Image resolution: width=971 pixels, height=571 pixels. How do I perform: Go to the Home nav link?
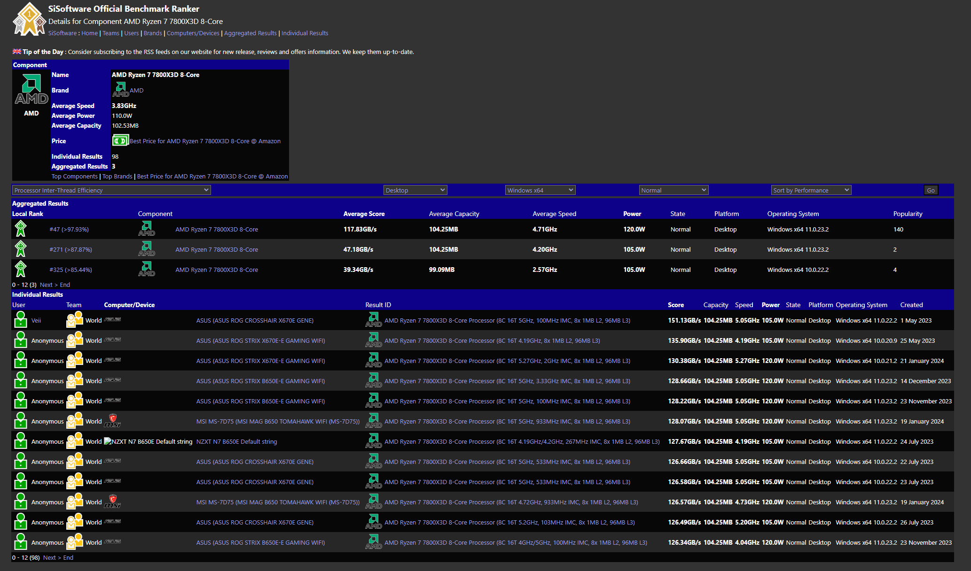point(89,33)
